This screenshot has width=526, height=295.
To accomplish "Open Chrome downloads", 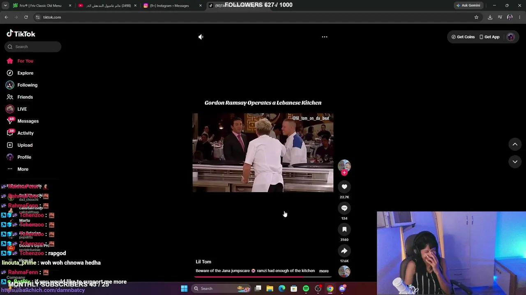I will 490,17.
